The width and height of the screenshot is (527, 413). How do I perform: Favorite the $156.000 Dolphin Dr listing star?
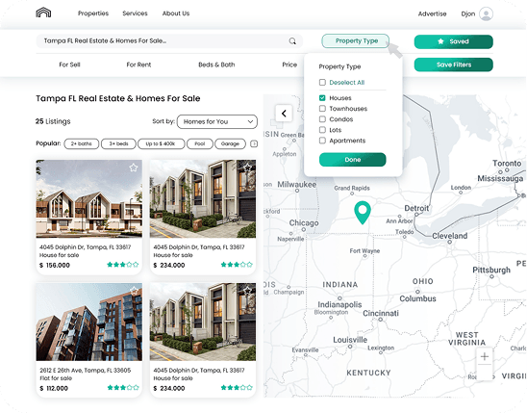click(x=134, y=168)
